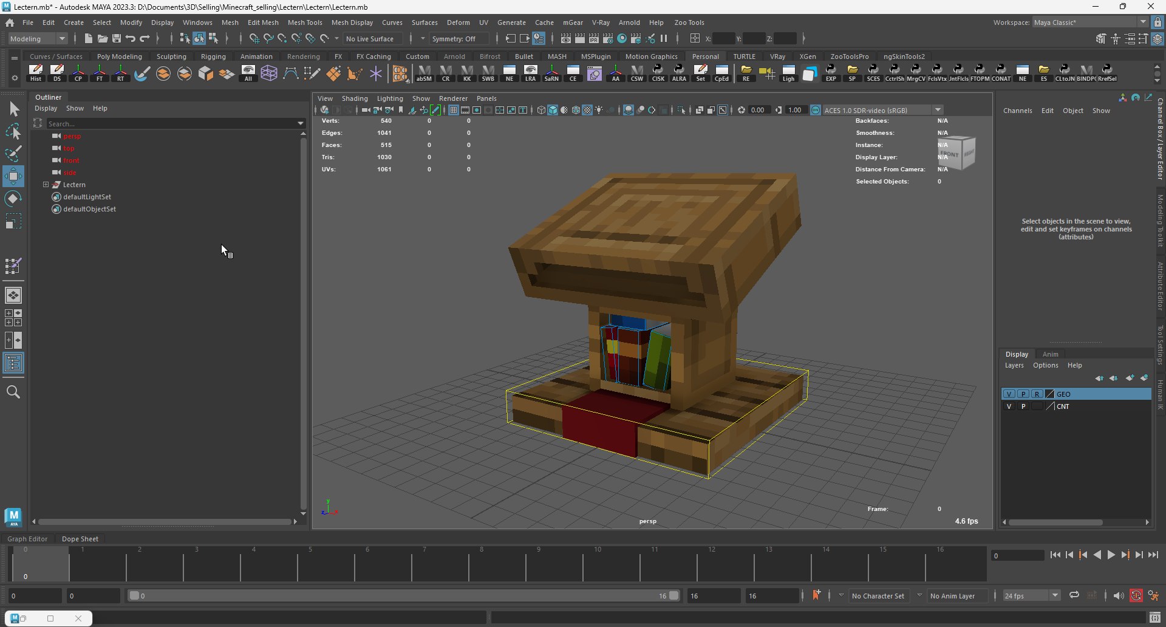Open Hypershade blue circle icon
1166x627 pixels.
[x=622, y=38]
